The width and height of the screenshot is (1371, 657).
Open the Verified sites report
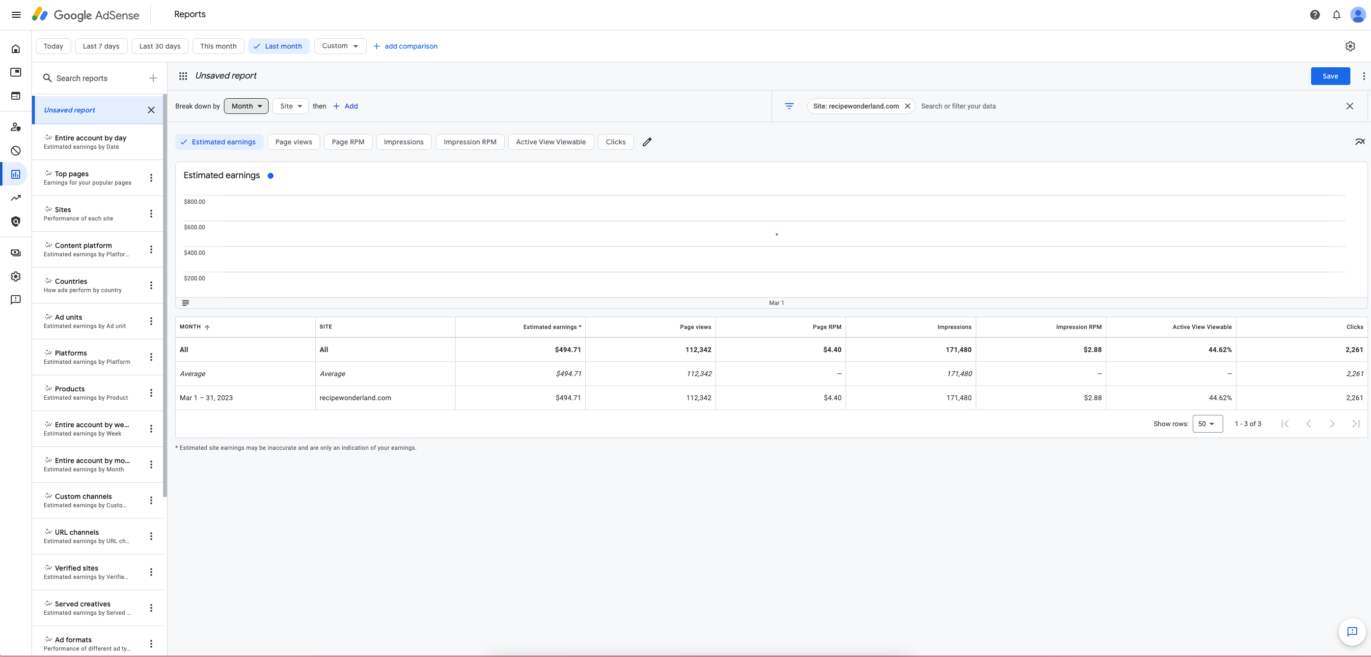(97, 573)
